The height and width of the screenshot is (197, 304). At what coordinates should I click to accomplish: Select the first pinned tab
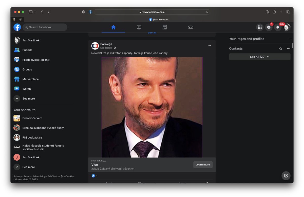(x=14, y=19)
